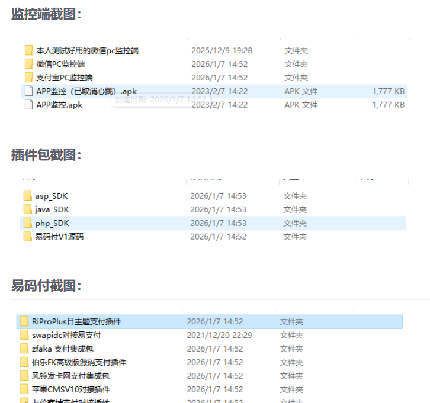Click the date in 苹果CMSV10对接插件 row

coord(215,389)
